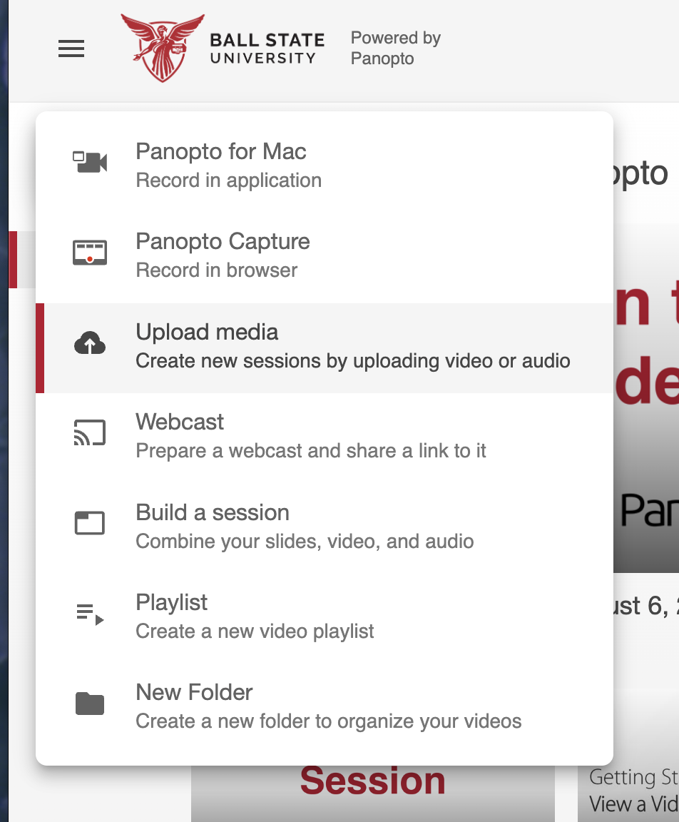Click the hamburger navigation menu icon
The width and height of the screenshot is (679, 822).
point(71,49)
